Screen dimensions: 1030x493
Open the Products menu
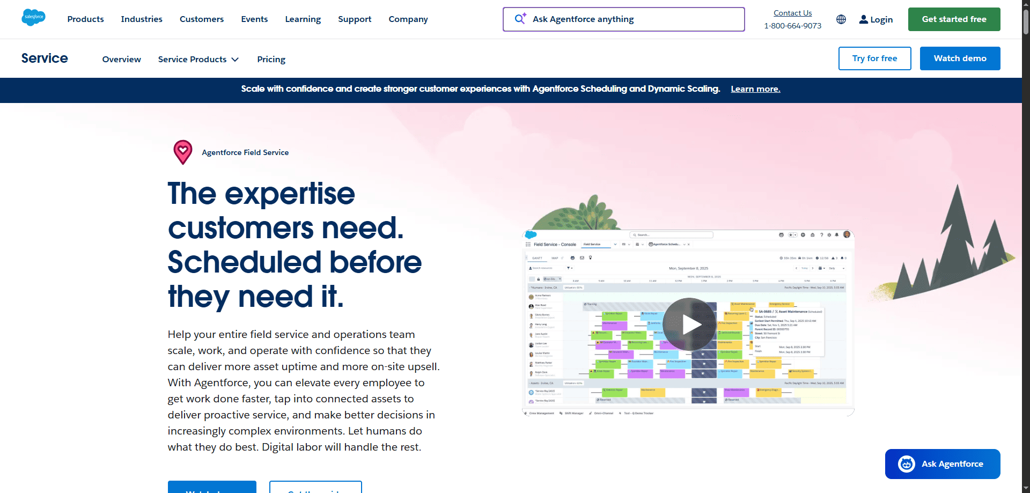(x=85, y=19)
